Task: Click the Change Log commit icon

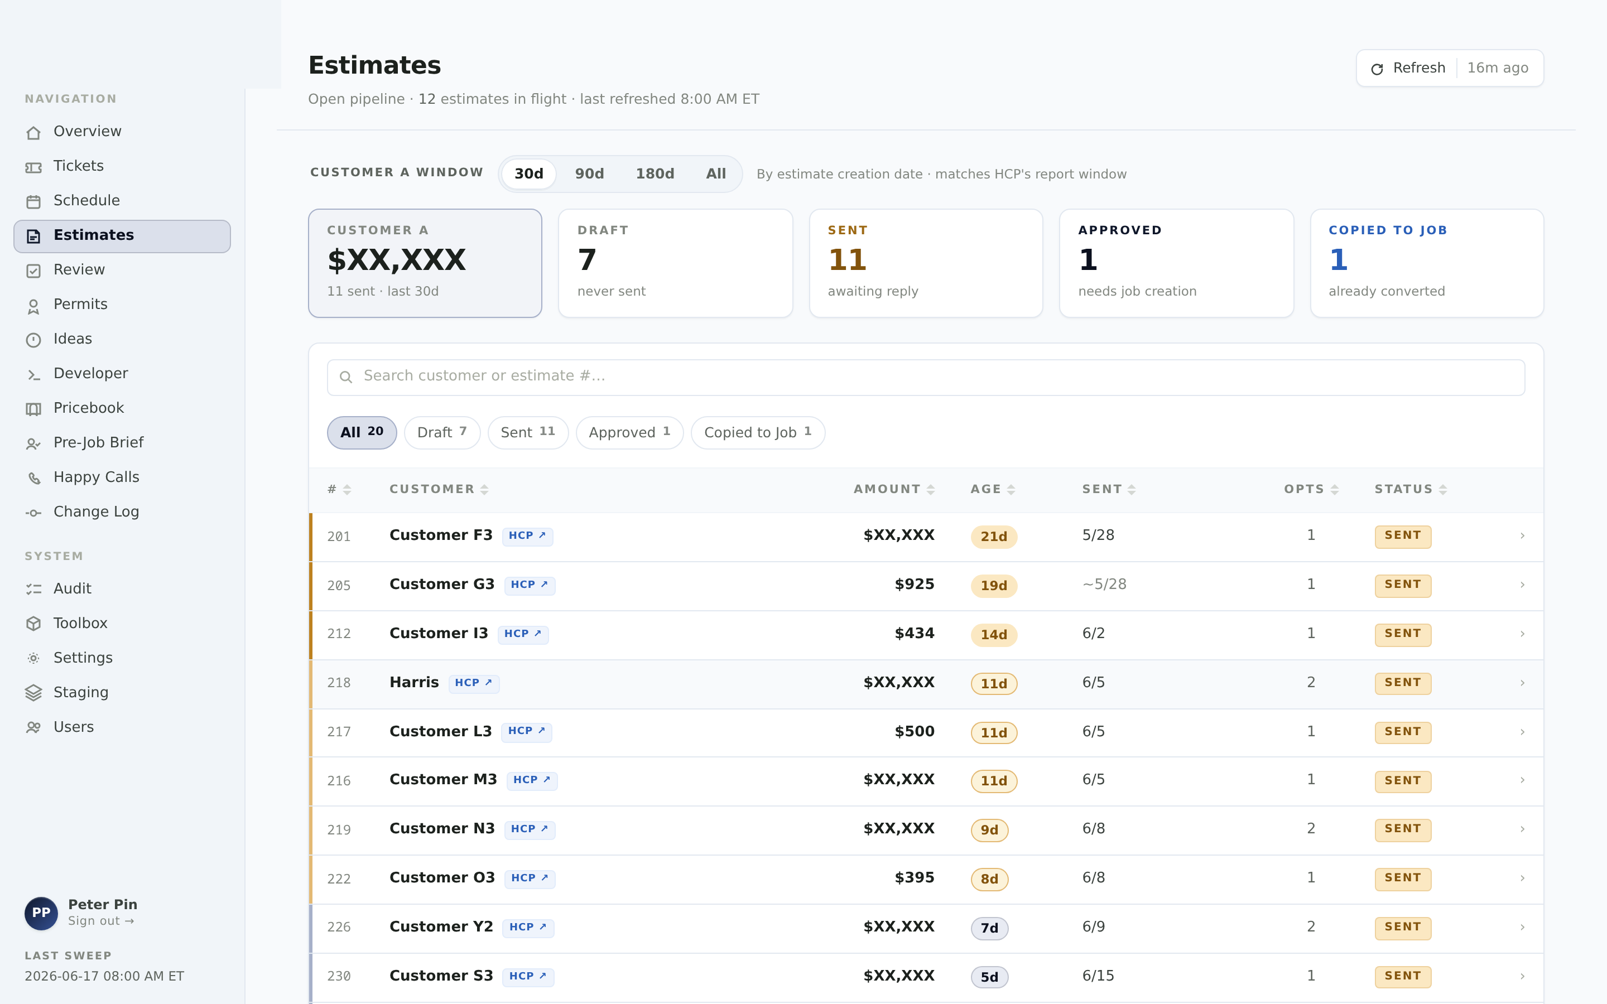Action: pos(33,513)
